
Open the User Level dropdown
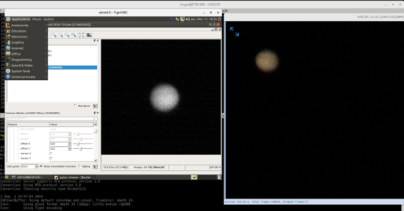click(30, 167)
